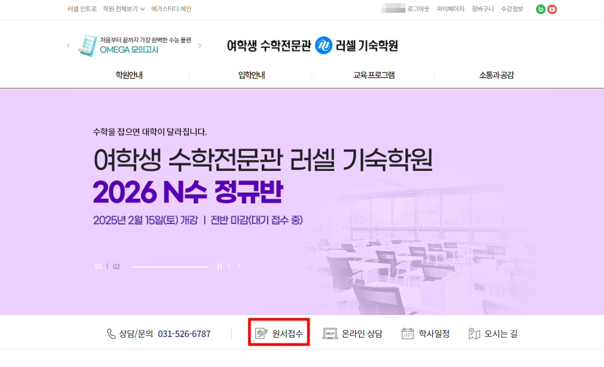The height and width of the screenshot is (367, 604).
Task: Click tagline 수학을 잡으면 대학이 달라집니다.
Action: 150,132
